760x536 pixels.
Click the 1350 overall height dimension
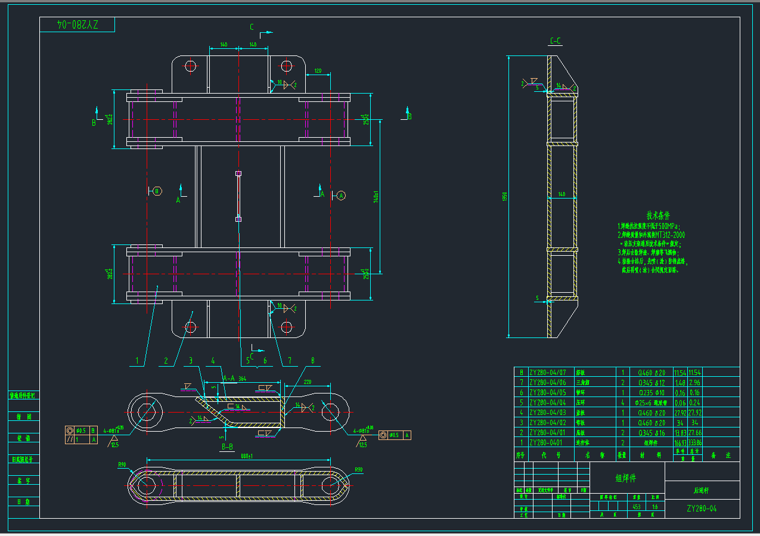[504, 196]
